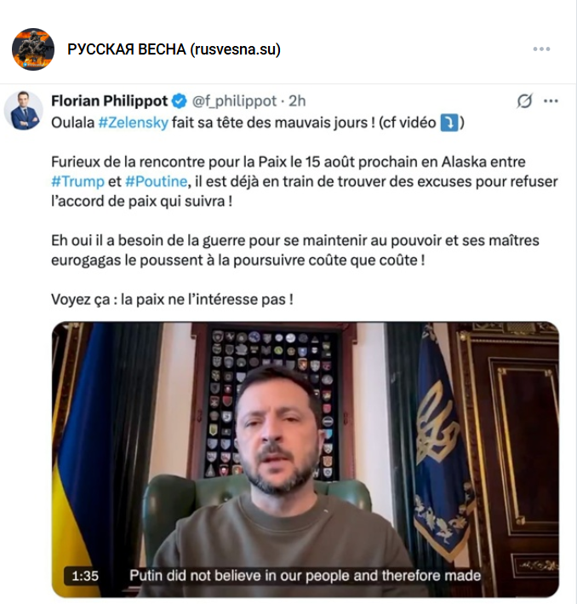Click the Florian Philippot display name

tap(109, 101)
